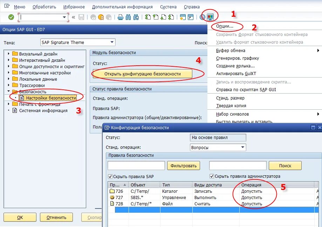Click the folder icon in row 726
This screenshot has width=322, height=227.
click(112, 191)
